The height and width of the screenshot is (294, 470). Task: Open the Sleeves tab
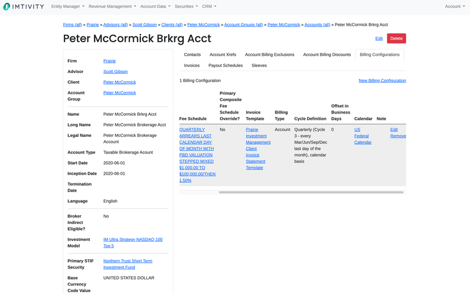point(259,66)
